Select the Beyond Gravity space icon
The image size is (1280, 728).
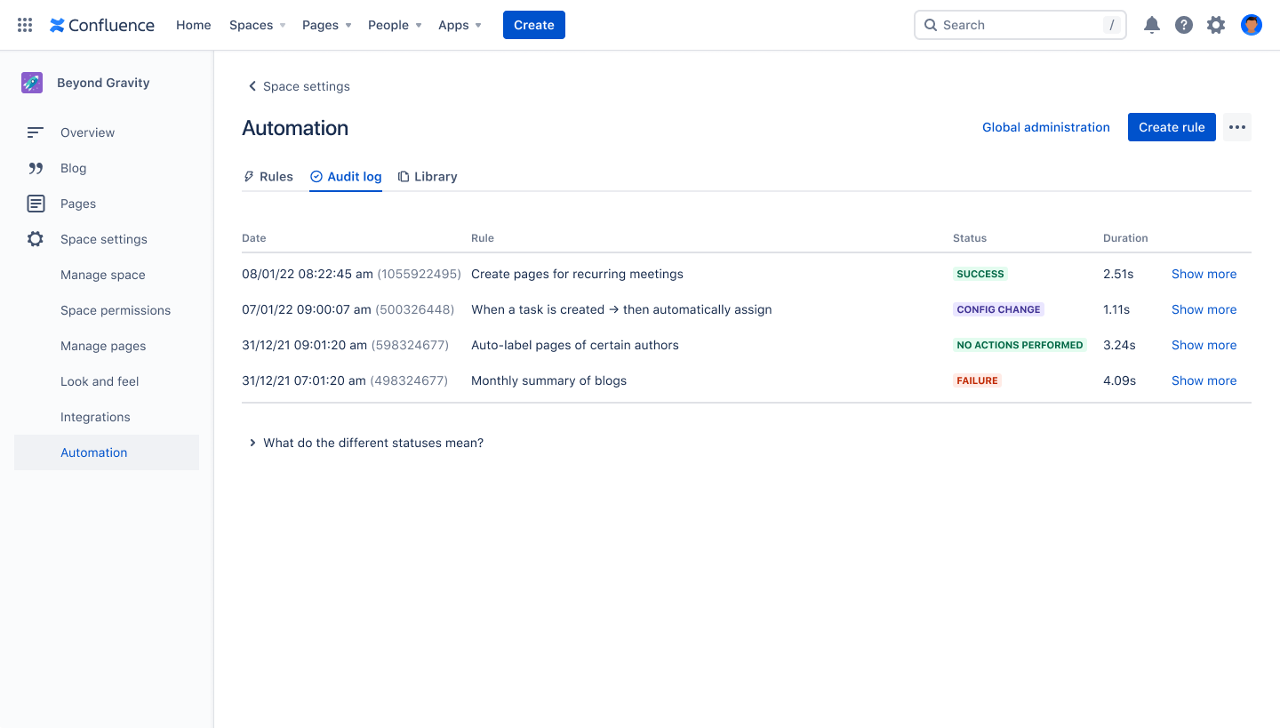click(32, 82)
